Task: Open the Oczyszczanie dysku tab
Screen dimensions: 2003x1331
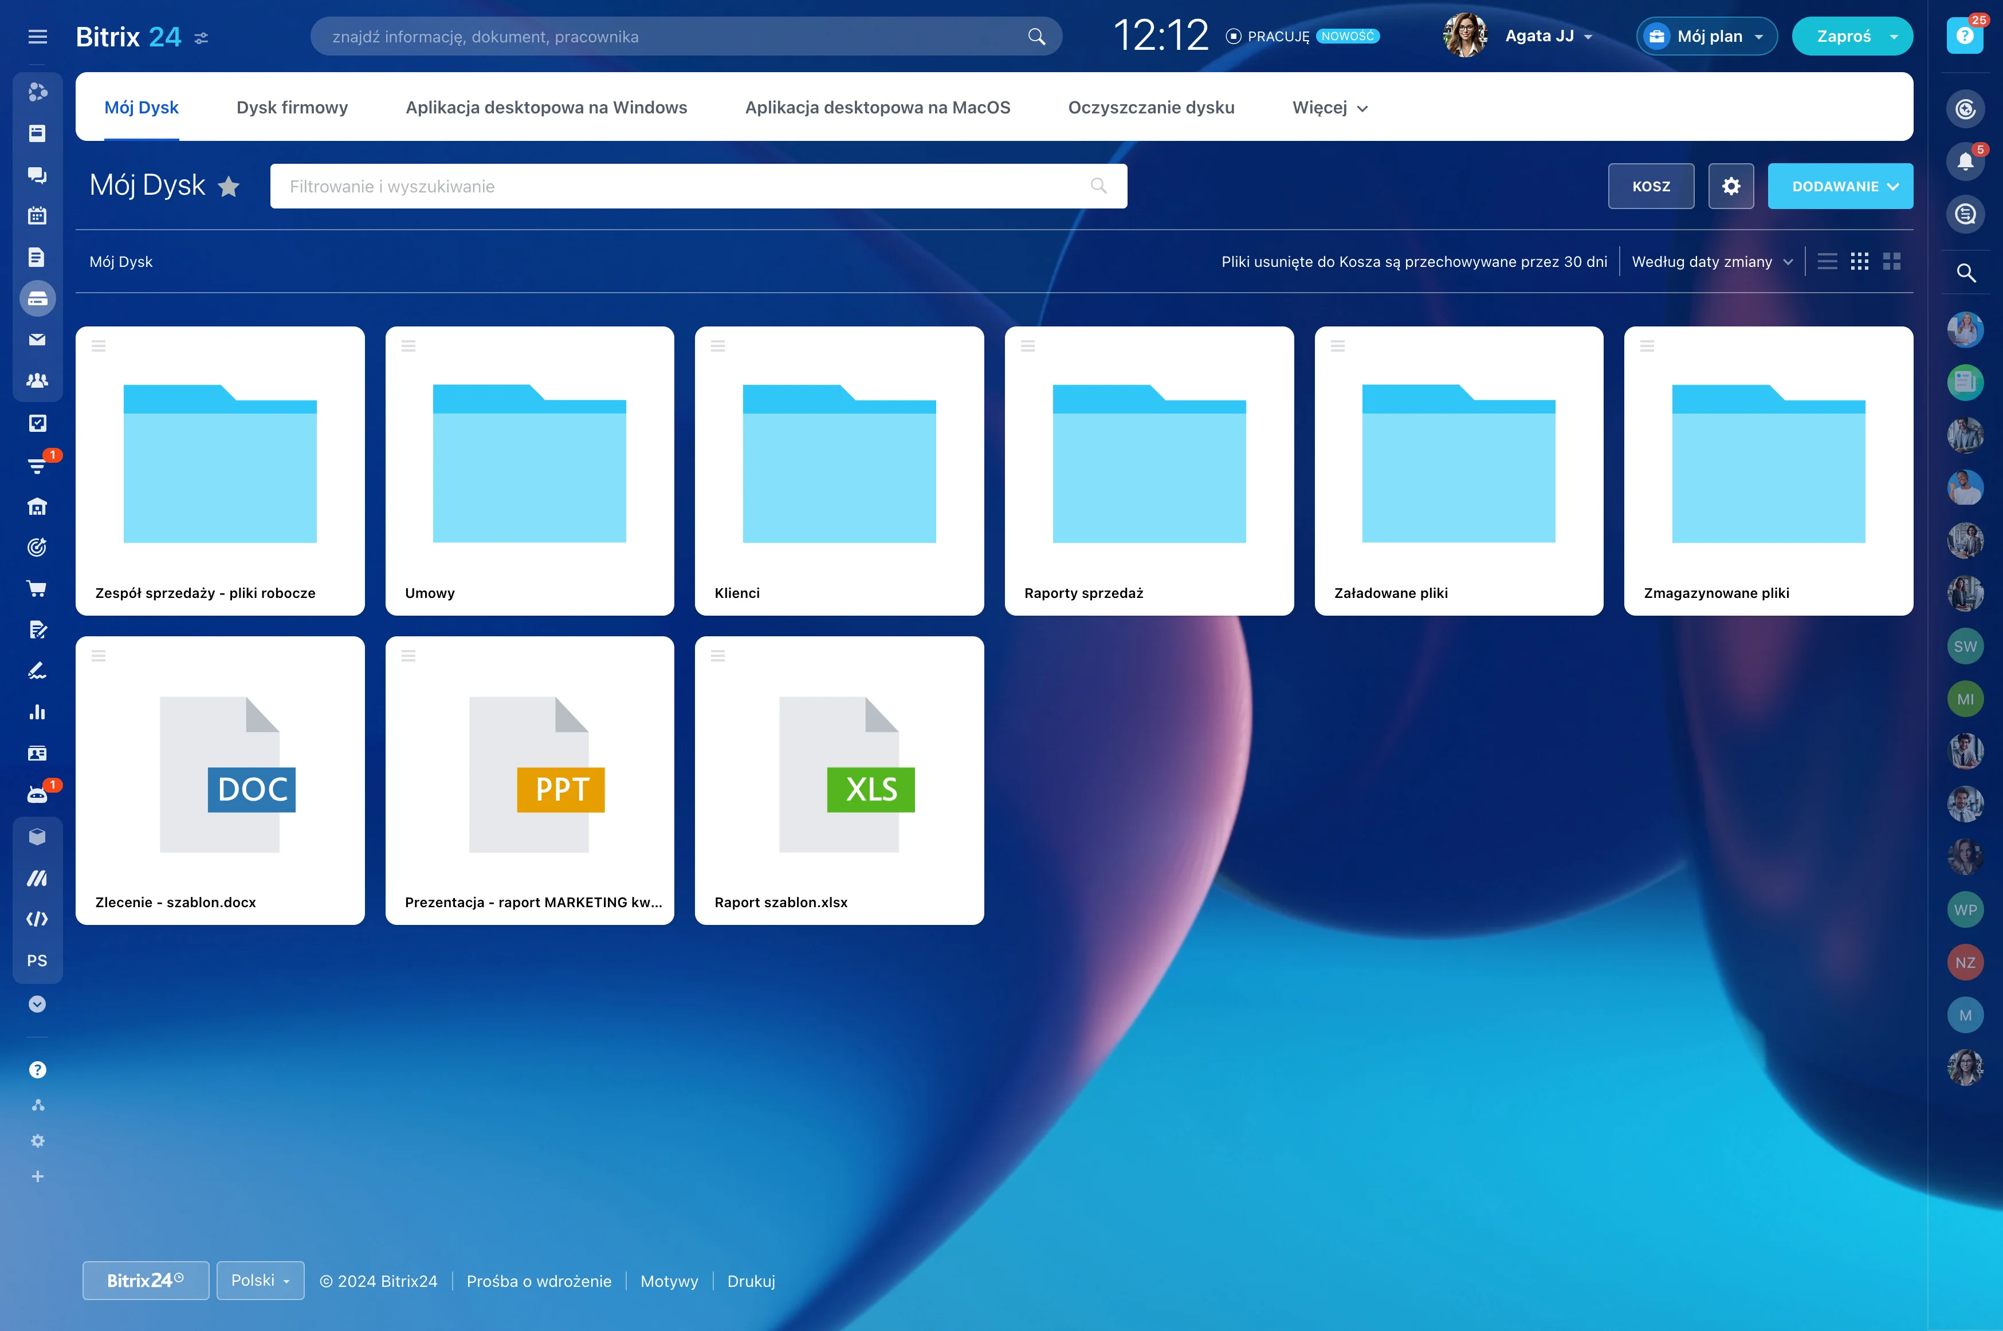Action: coord(1150,108)
